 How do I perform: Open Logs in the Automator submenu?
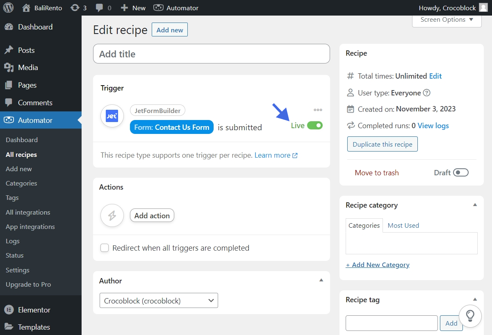(13, 241)
